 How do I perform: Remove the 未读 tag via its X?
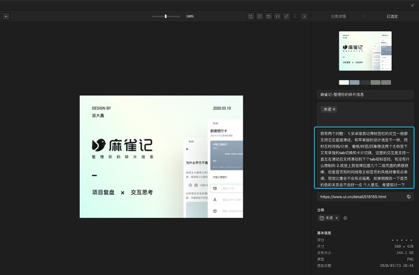[x=334, y=109]
